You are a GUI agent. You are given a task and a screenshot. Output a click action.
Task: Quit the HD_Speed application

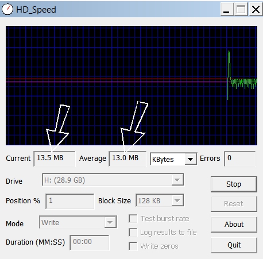(x=234, y=245)
